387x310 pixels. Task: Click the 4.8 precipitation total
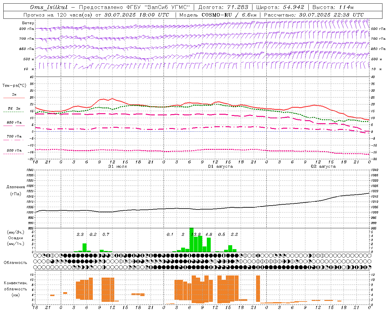tap(209, 235)
